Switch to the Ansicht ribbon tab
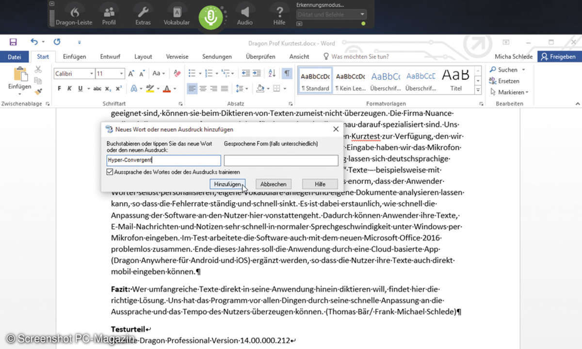This screenshot has height=349, width=582. pos(299,57)
